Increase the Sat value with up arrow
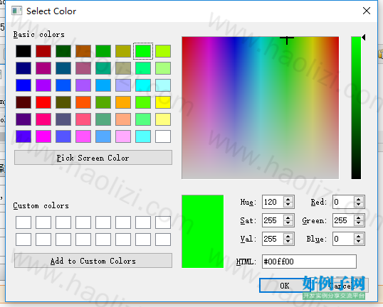This screenshot has width=383, height=307. click(288, 217)
